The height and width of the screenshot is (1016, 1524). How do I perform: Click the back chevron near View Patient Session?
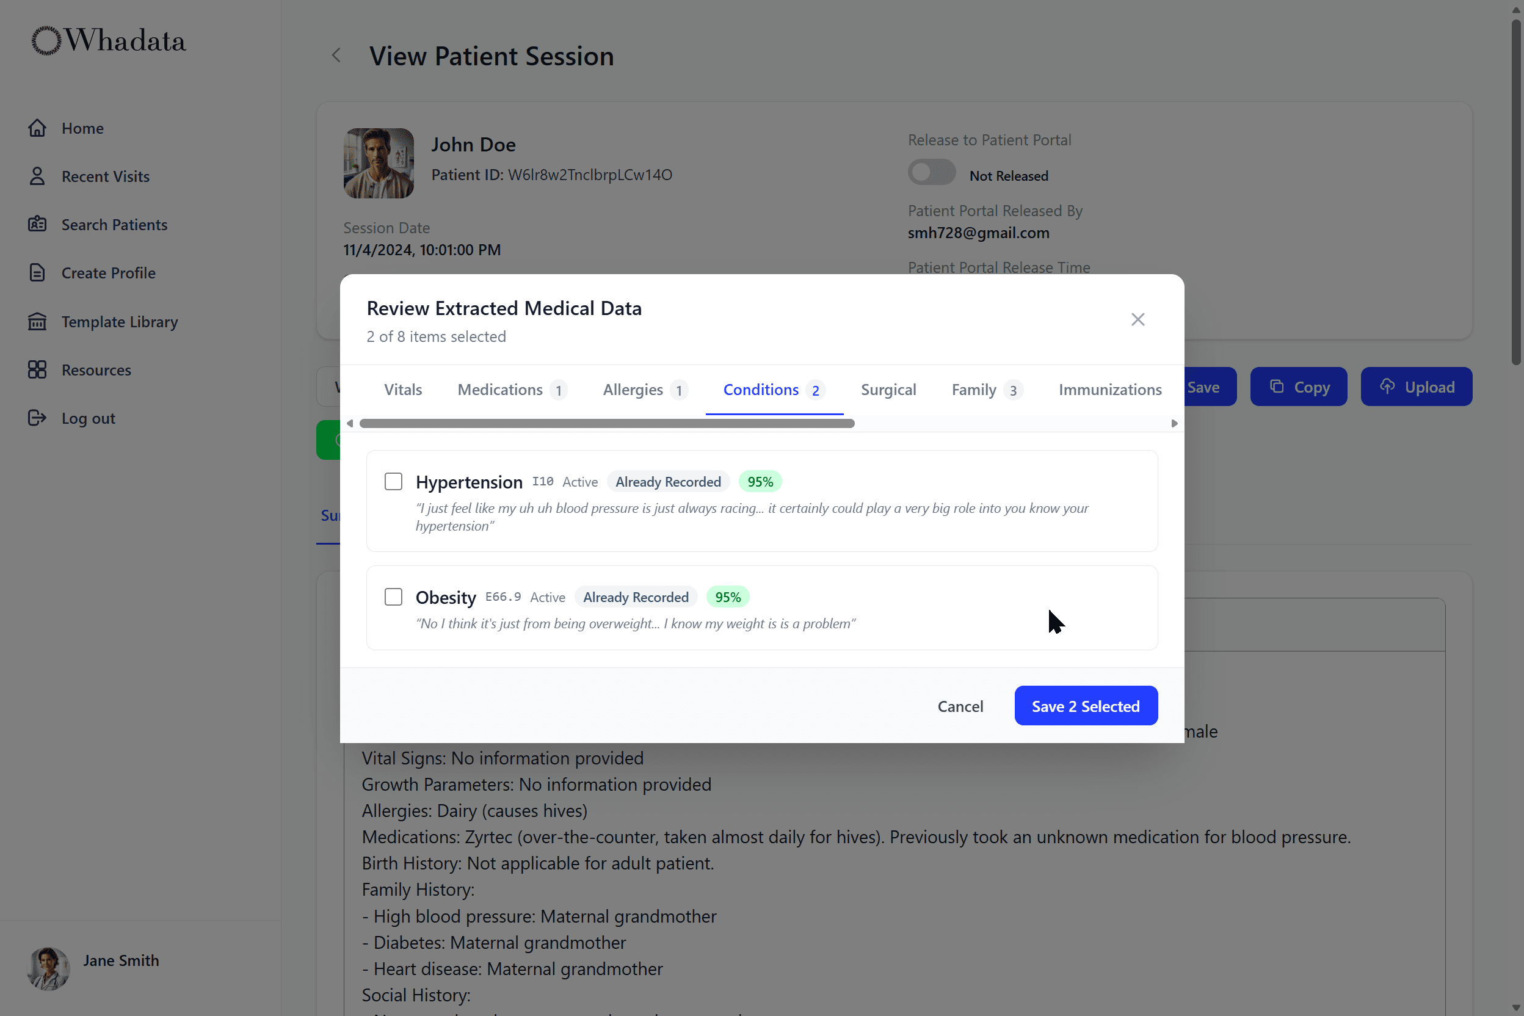(x=336, y=55)
